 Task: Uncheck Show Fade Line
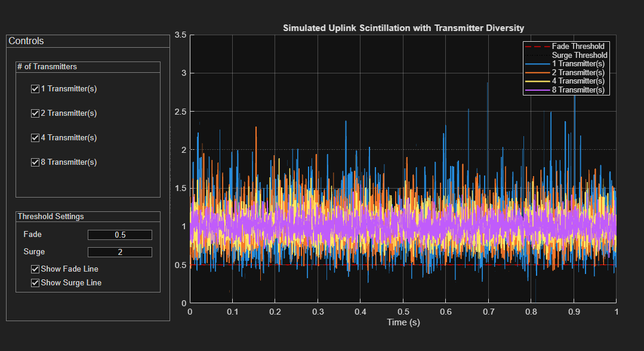coord(35,269)
